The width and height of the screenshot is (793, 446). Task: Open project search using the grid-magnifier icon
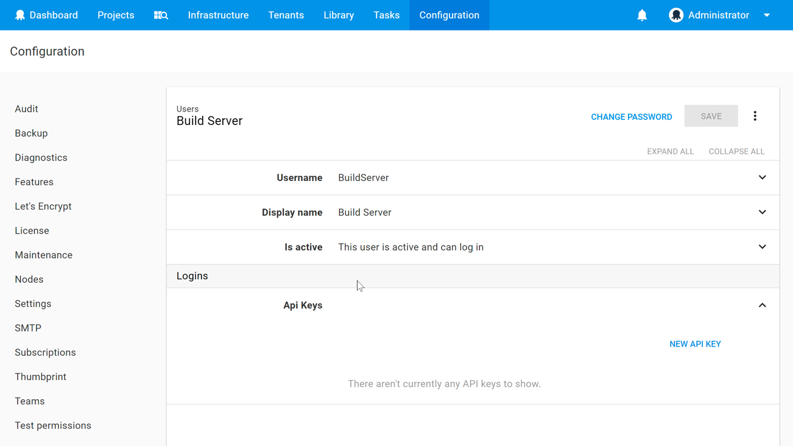(161, 15)
